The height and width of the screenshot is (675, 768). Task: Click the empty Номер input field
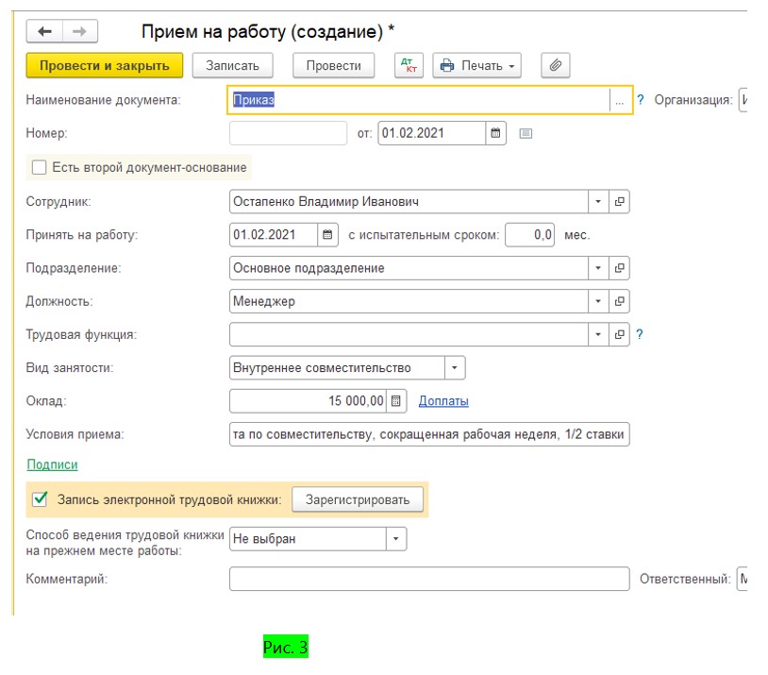(x=288, y=133)
